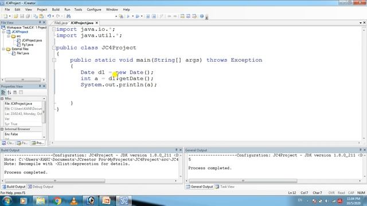The height and width of the screenshot is (206, 367).
Task: Collapse the src folder node
Action: pyautogui.click(x=9, y=36)
